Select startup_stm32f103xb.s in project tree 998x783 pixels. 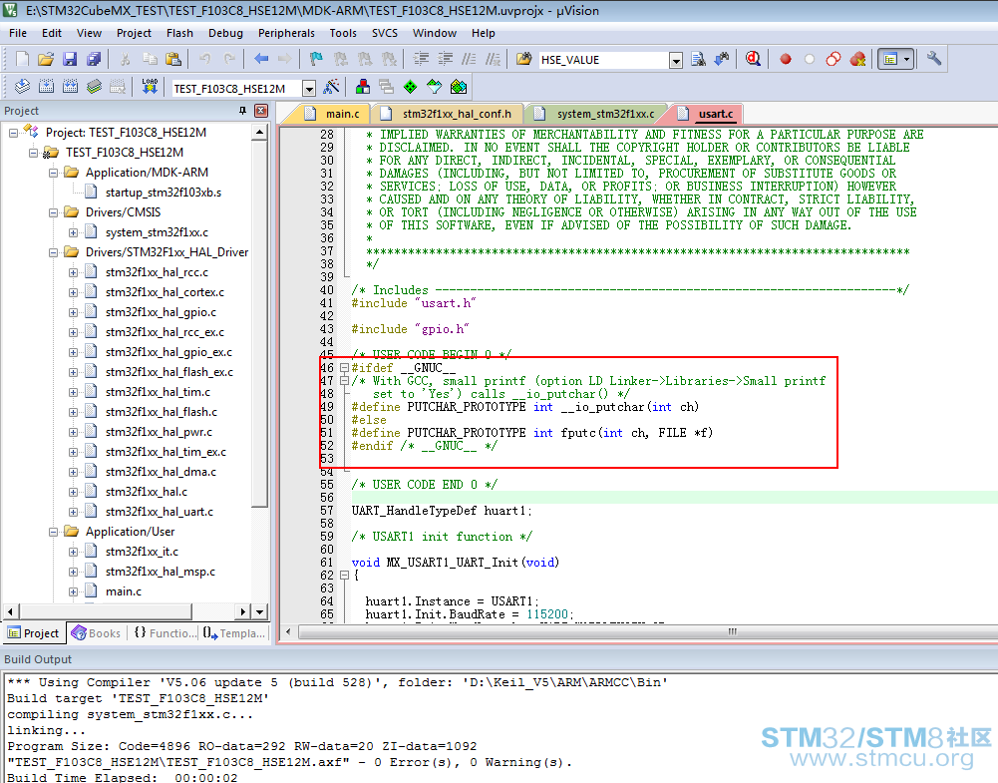click(163, 193)
